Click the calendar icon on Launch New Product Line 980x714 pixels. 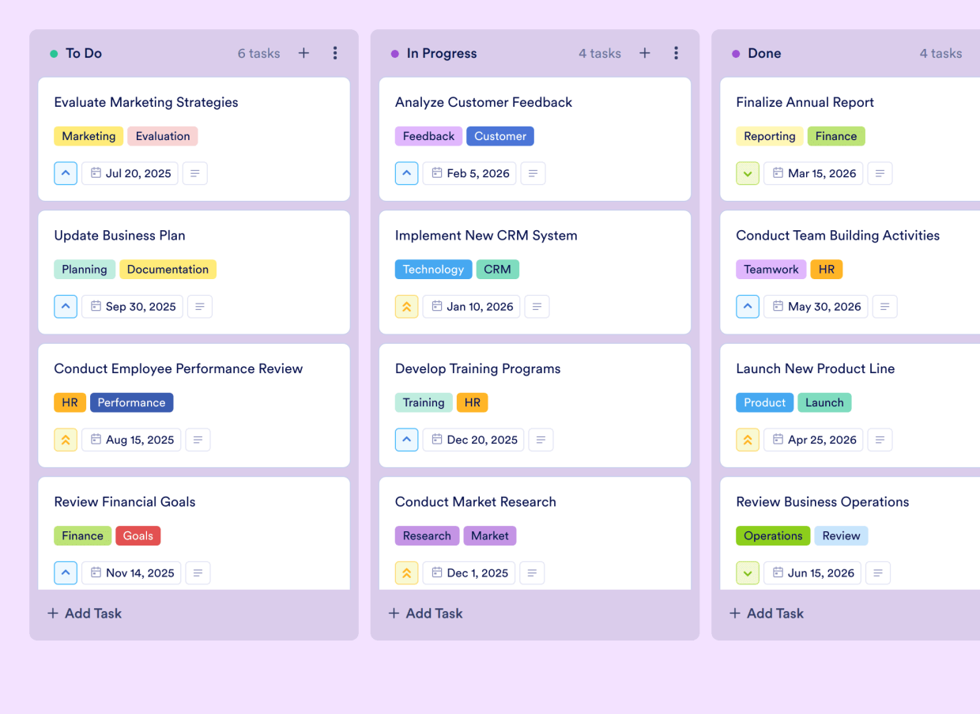[777, 440]
